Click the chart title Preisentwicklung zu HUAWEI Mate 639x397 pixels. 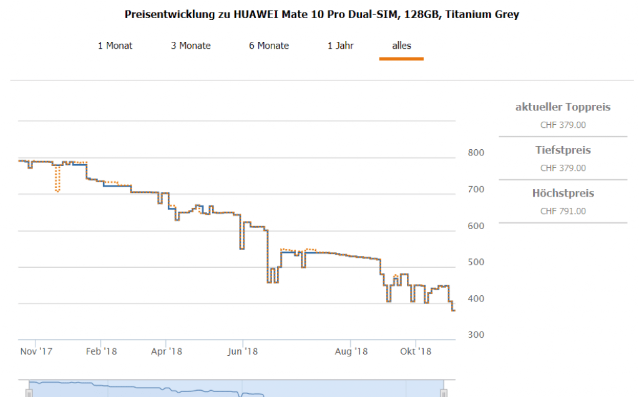[322, 14]
